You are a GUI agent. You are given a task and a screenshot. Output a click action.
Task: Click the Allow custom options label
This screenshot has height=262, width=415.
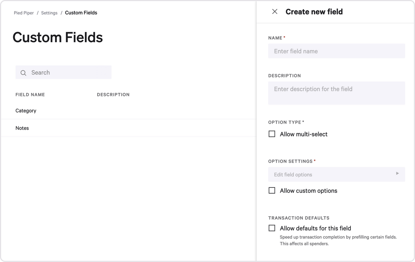[x=309, y=191]
